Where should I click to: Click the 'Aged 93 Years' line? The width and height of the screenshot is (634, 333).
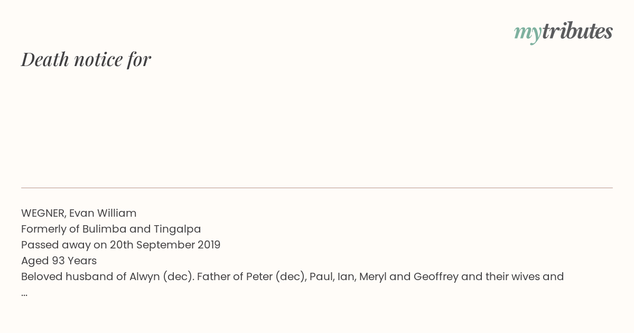pyautogui.click(x=59, y=261)
